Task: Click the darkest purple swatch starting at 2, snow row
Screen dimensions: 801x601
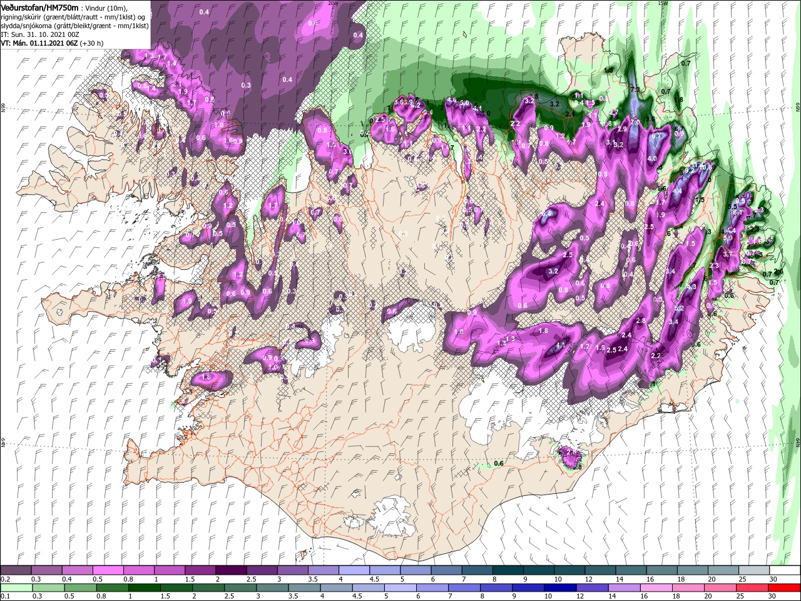Action: point(232,570)
